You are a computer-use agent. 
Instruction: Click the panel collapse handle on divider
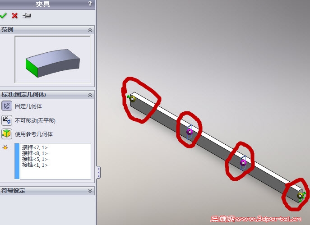pyautogui.click(x=98, y=172)
